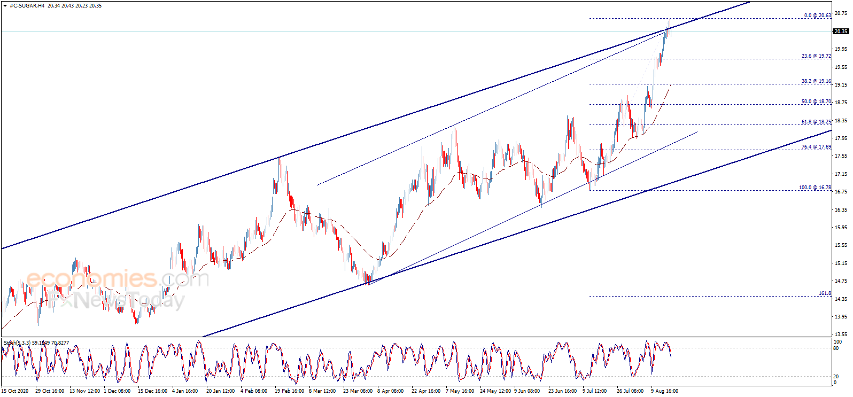Select the Fibonacci label 61.8 @ 18.25
Image resolution: width=853 pixels, height=397 pixels.
point(816,122)
